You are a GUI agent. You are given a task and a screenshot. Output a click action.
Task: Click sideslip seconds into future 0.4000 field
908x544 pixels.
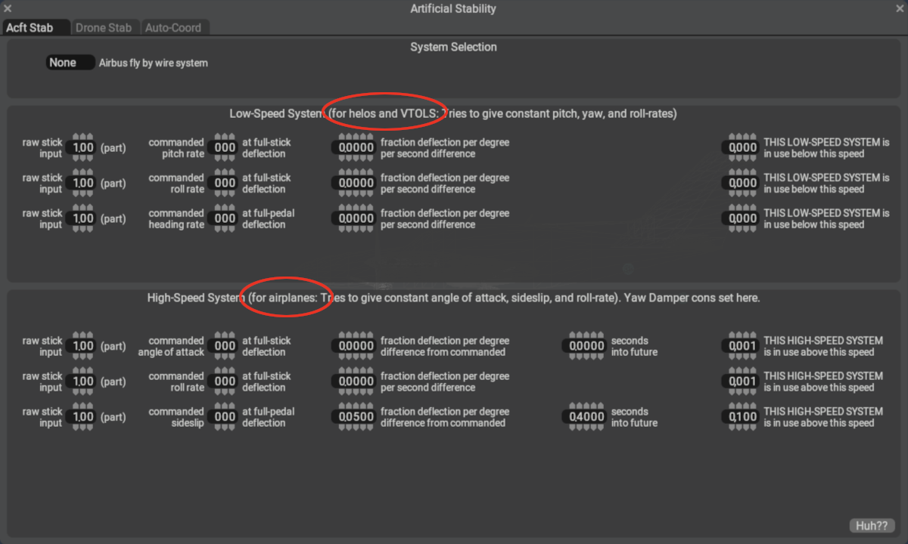(x=586, y=418)
